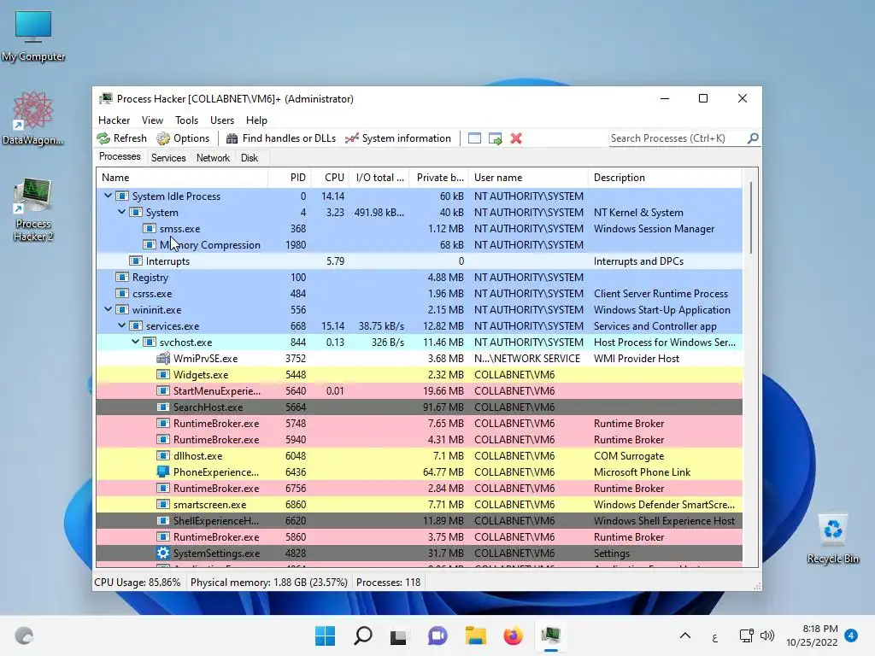
Task: Click into Search Processes field
Action: (678, 138)
